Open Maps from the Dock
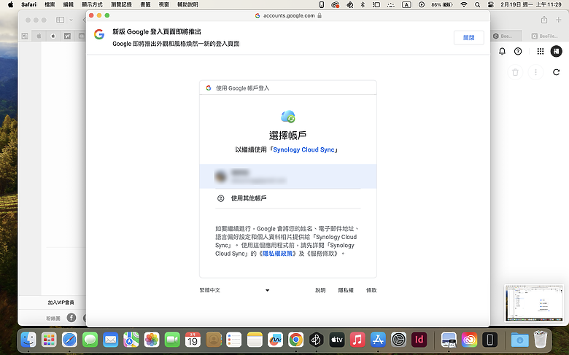The height and width of the screenshot is (355, 569). pyautogui.click(x=131, y=340)
